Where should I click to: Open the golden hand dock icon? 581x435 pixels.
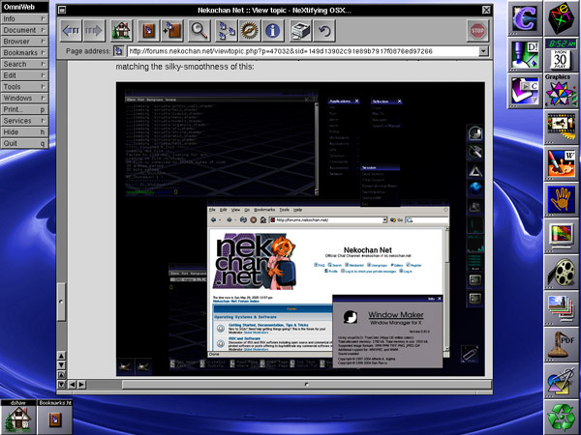click(x=562, y=199)
